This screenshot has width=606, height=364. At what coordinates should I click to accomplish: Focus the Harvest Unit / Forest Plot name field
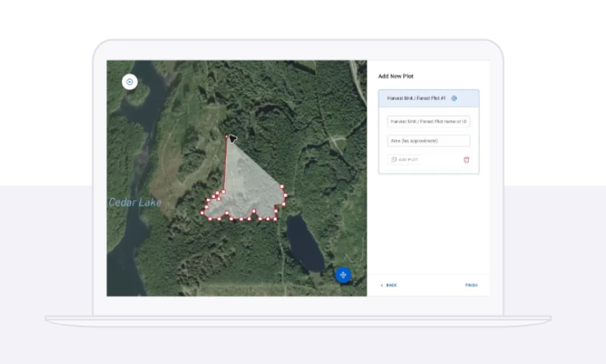coord(428,121)
